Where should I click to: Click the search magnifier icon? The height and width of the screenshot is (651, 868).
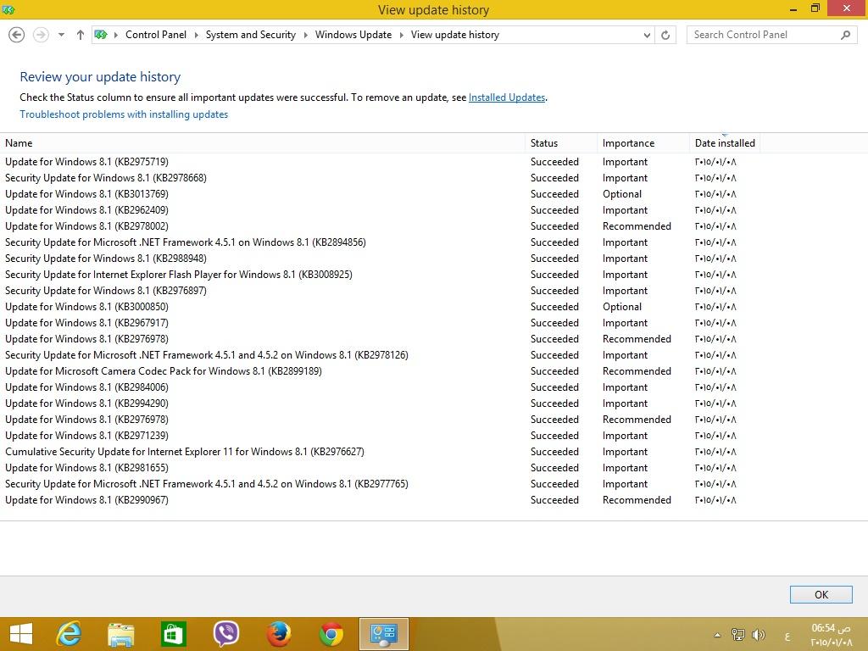pos(845,35)
